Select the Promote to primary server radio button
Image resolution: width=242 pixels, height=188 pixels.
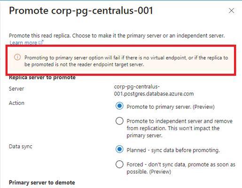119,106
